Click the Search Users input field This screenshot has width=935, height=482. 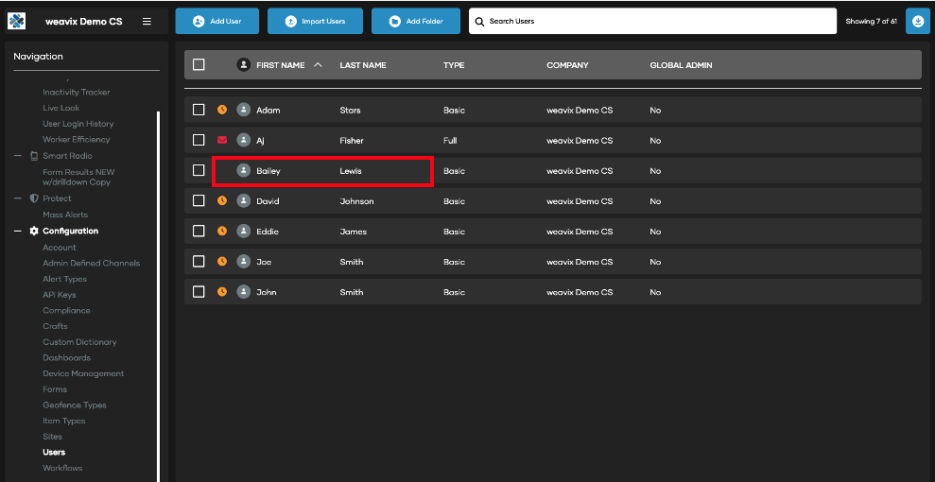click(652, 21)
